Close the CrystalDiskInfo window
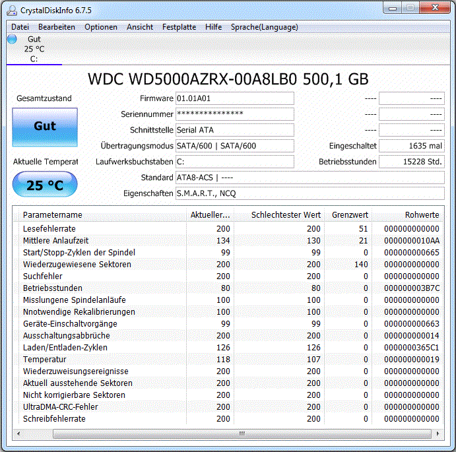This screenshot has width=456, height=452. [x=435, y=8]
